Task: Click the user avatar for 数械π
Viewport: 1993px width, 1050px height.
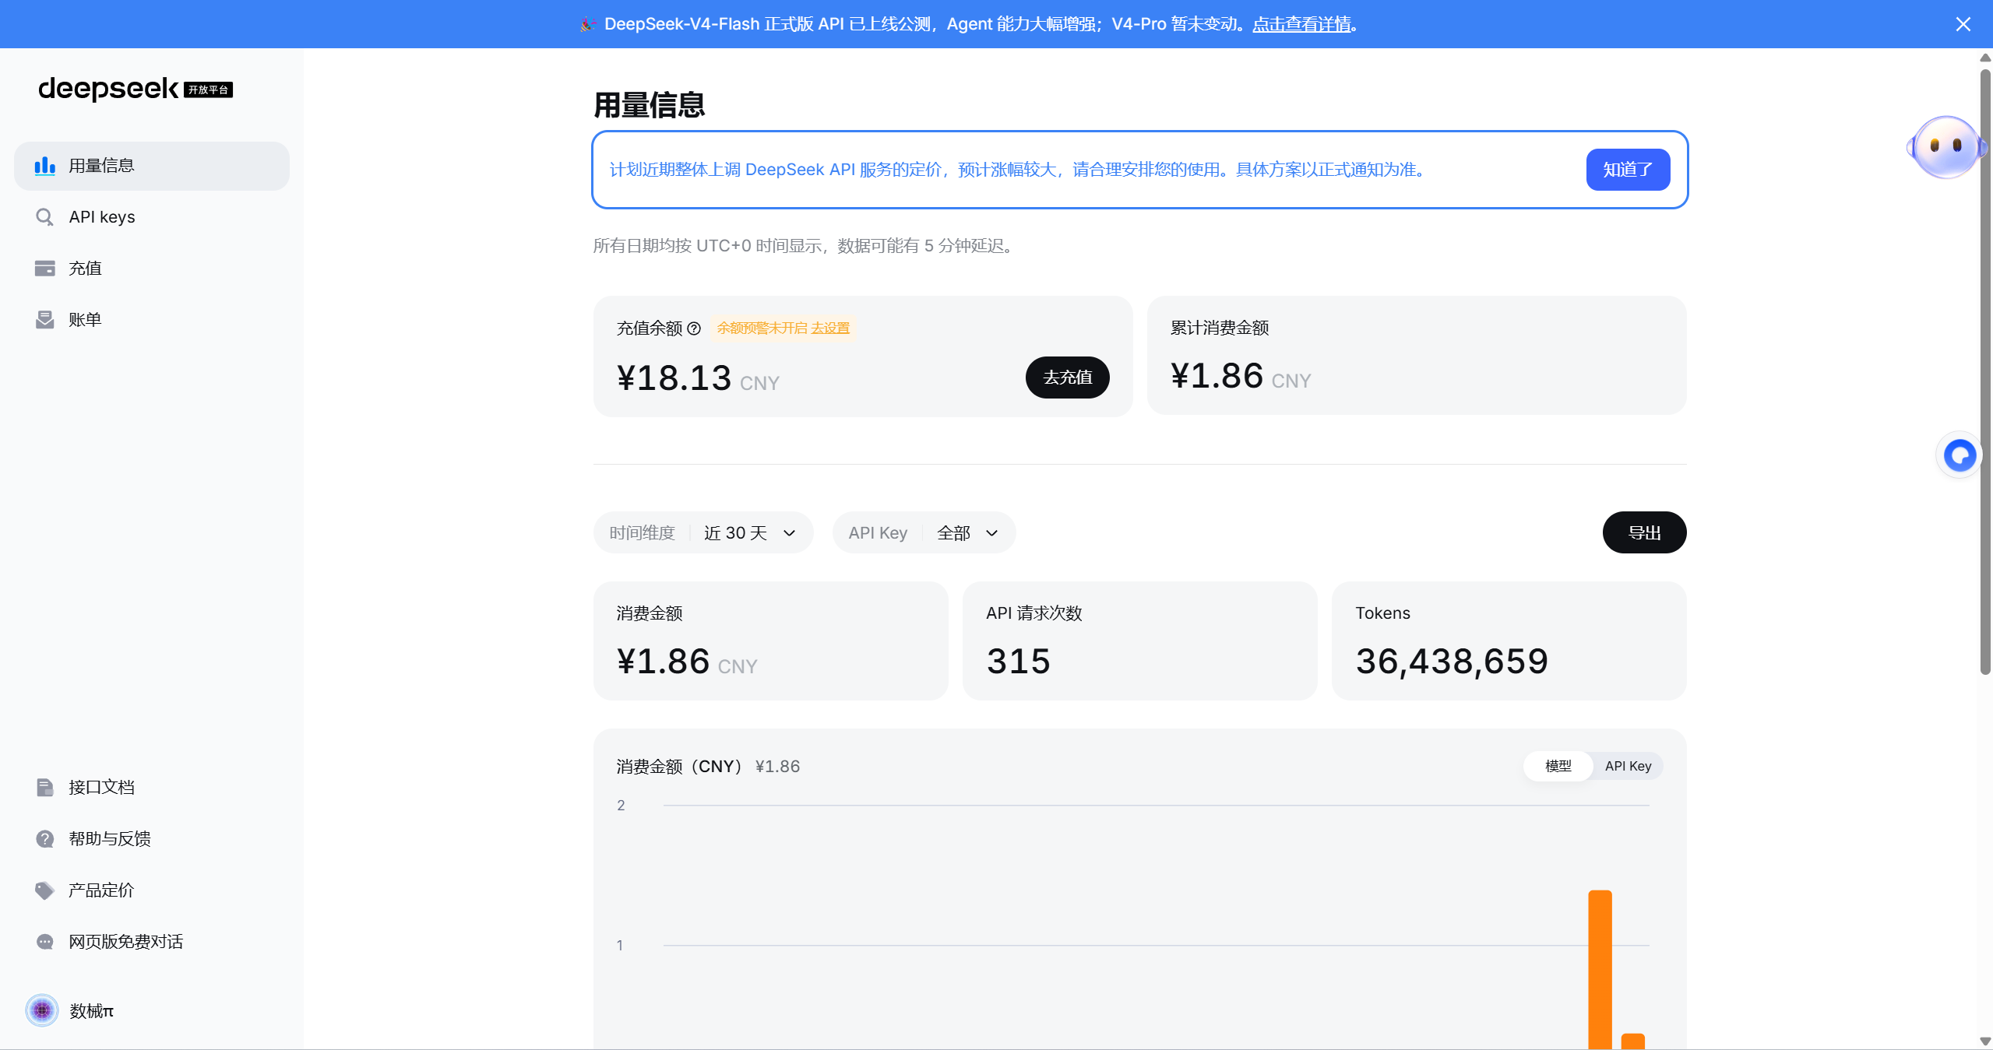Action: coord(42,1010)
